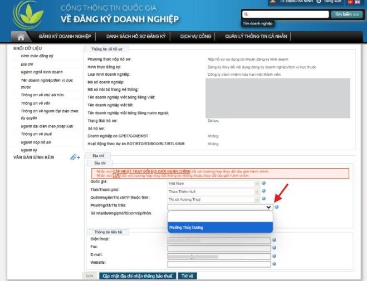This screenshot has width=367, height=281.
Task: Click the add attachment paperclip icon
Action: 74,158
